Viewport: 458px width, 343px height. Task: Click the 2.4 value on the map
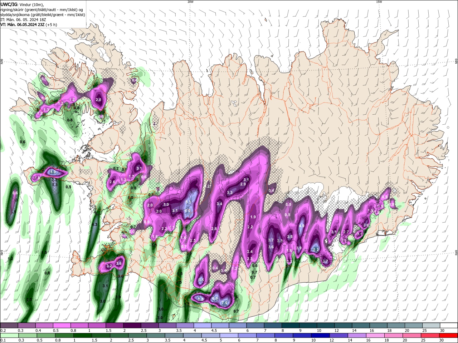(x=250, y=252)
